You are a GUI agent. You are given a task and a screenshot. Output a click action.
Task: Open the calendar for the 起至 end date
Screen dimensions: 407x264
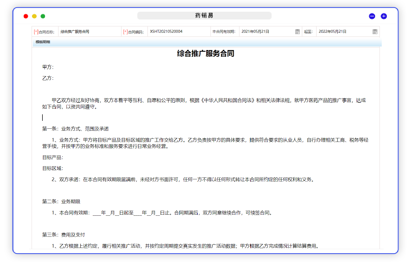[375, 31]
